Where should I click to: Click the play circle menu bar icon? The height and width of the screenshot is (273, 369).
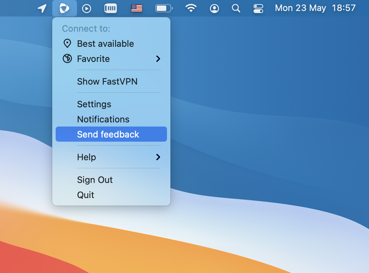(87, 9)
